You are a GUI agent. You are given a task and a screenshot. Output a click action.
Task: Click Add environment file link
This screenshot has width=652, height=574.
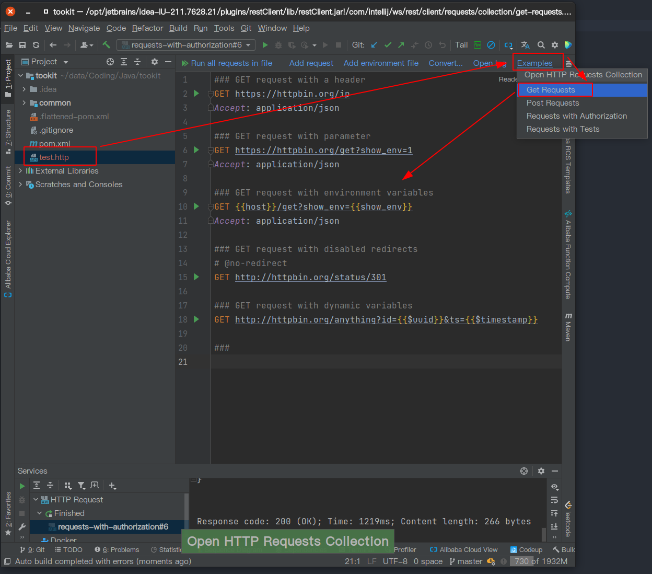point(381,63)
